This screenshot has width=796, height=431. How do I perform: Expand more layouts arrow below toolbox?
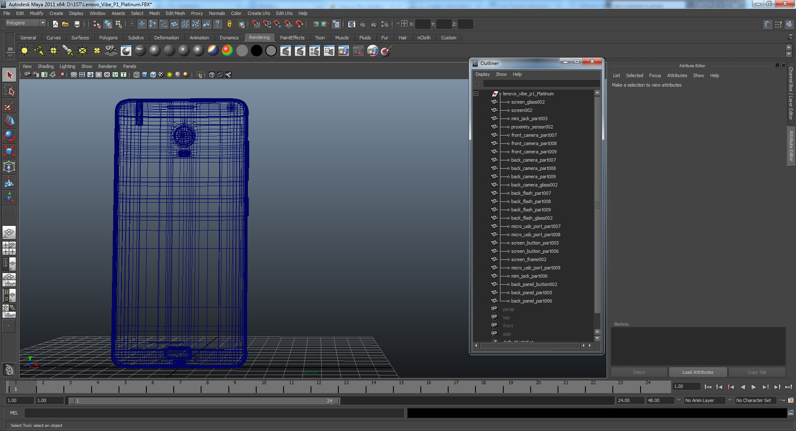coord(8,326)
